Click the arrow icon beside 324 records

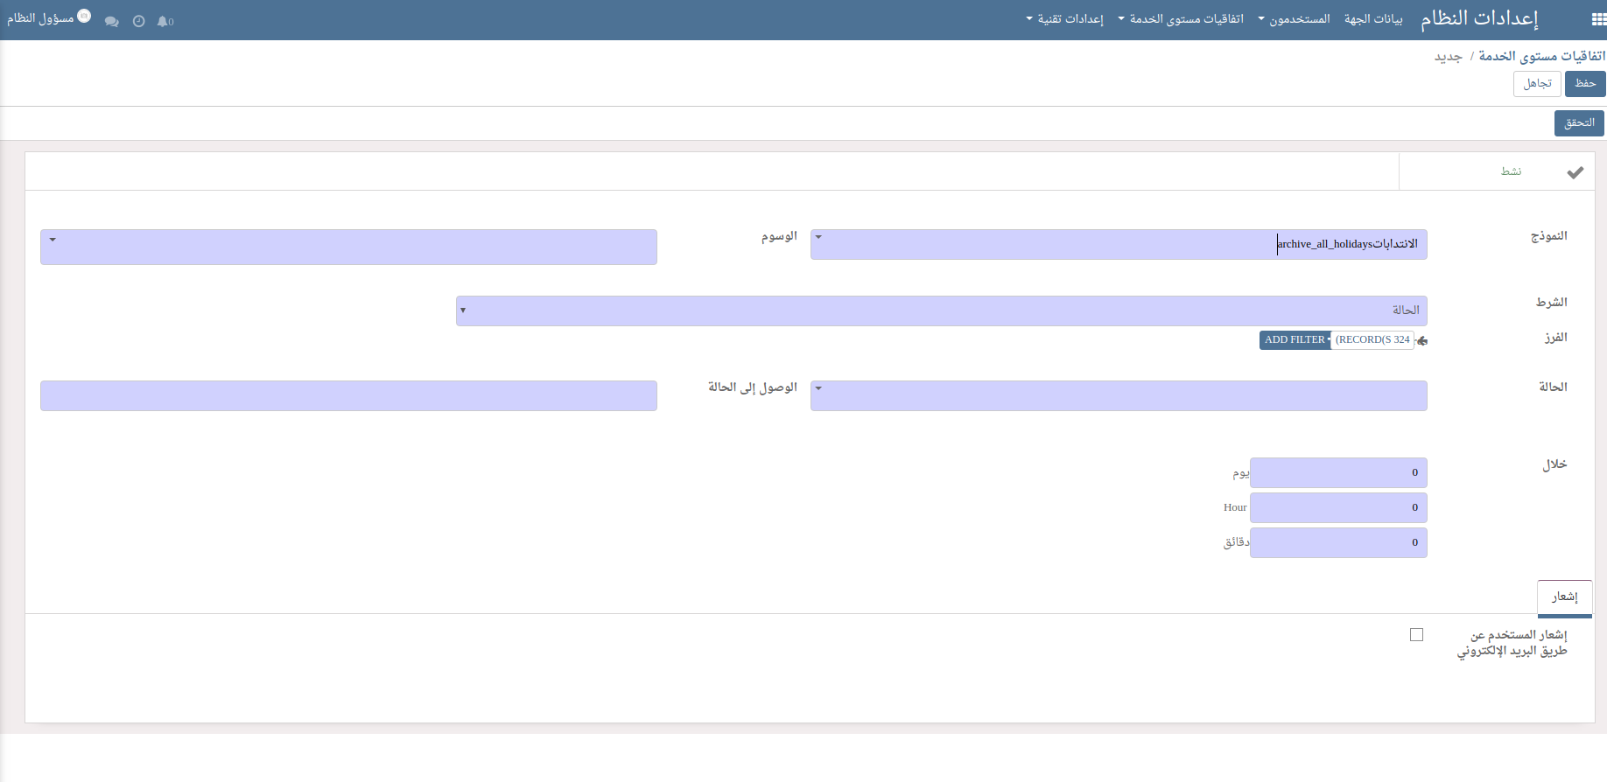click(x=1422, y=341)
